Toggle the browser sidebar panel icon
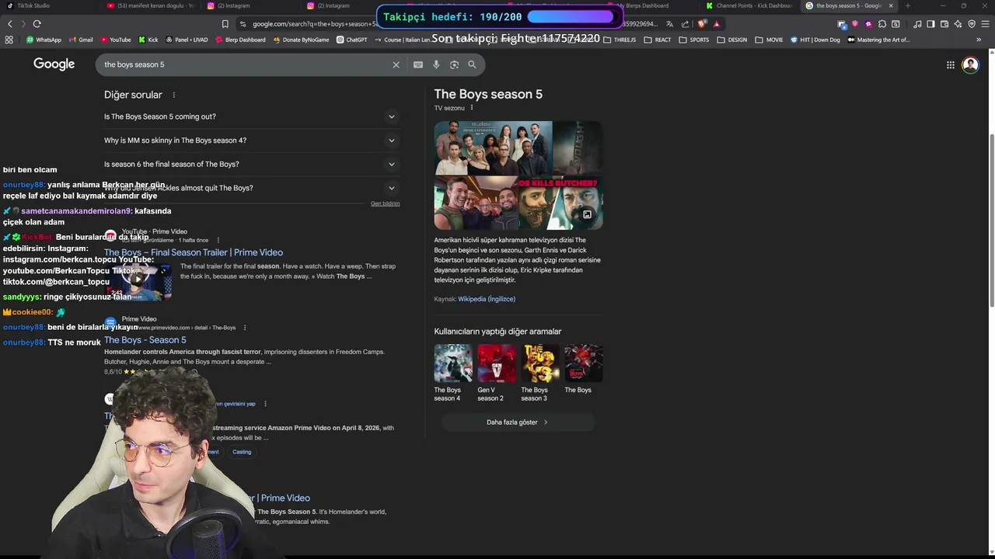The width and height of the screenshot is (995, 559). [x=930, y=24]
